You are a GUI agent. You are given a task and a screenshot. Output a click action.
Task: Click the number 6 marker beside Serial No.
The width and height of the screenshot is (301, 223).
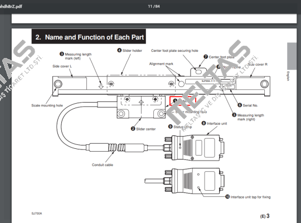tap(240, 105)
